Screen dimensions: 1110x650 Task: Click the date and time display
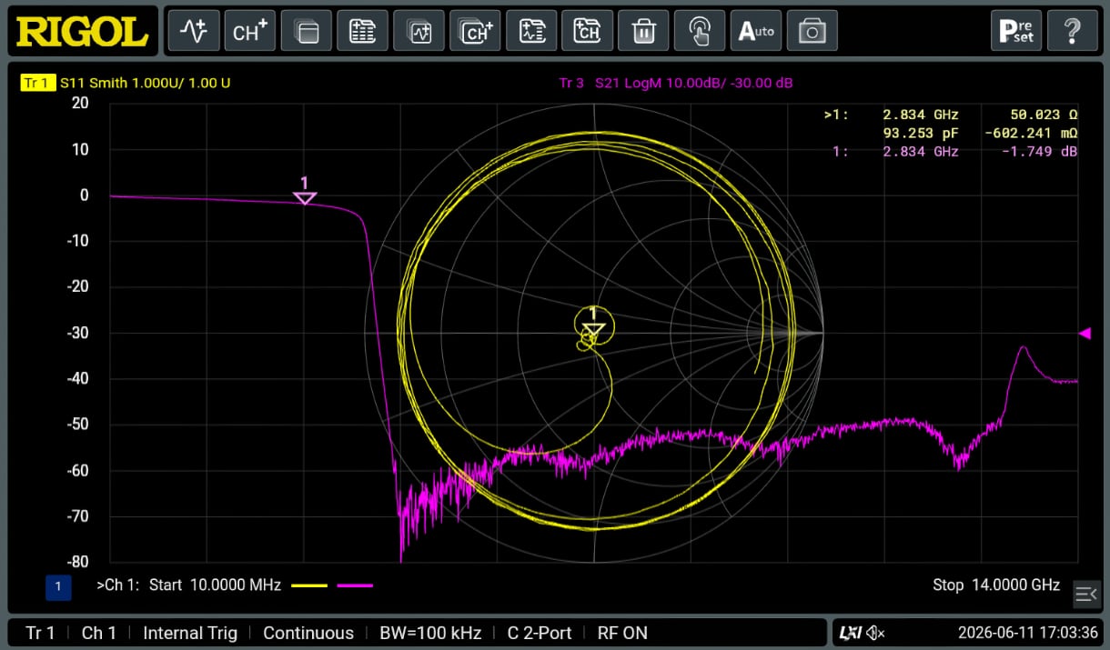coord(1028,633)
